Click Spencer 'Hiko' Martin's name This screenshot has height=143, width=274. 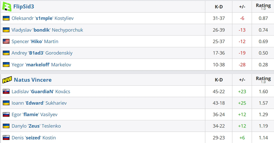coord(35,41)
